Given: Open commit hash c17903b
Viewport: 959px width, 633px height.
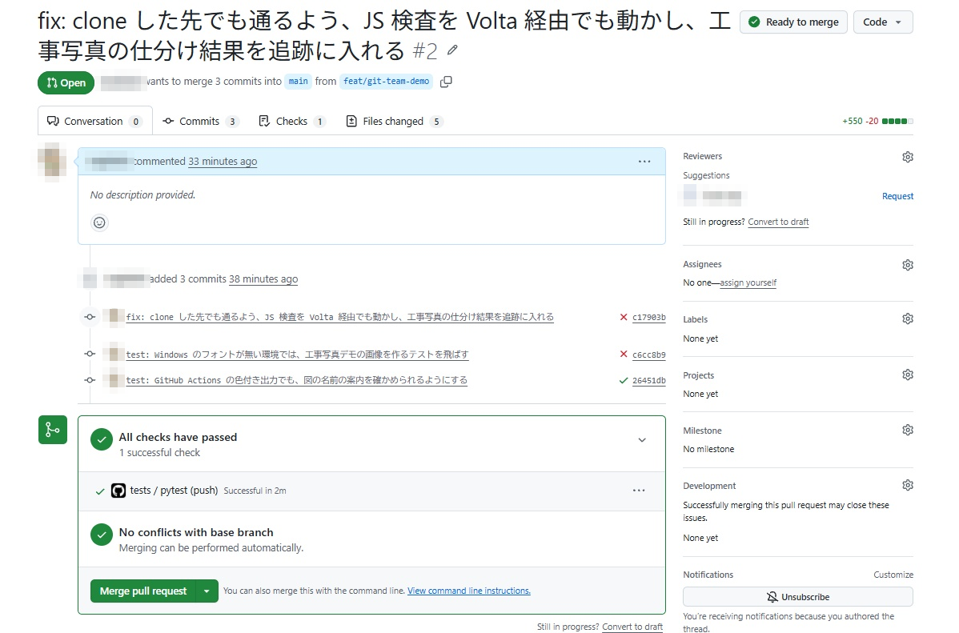Looking at the screenshot, I should click(x=648, y=318).
